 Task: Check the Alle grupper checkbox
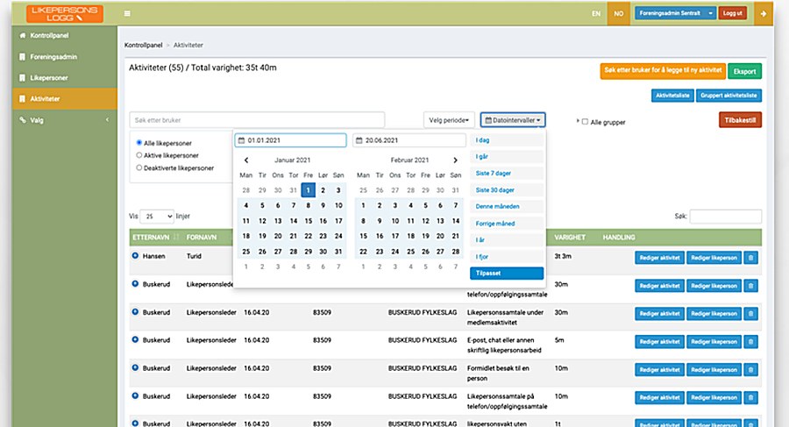pyautogui.click(x=585, y=122)
